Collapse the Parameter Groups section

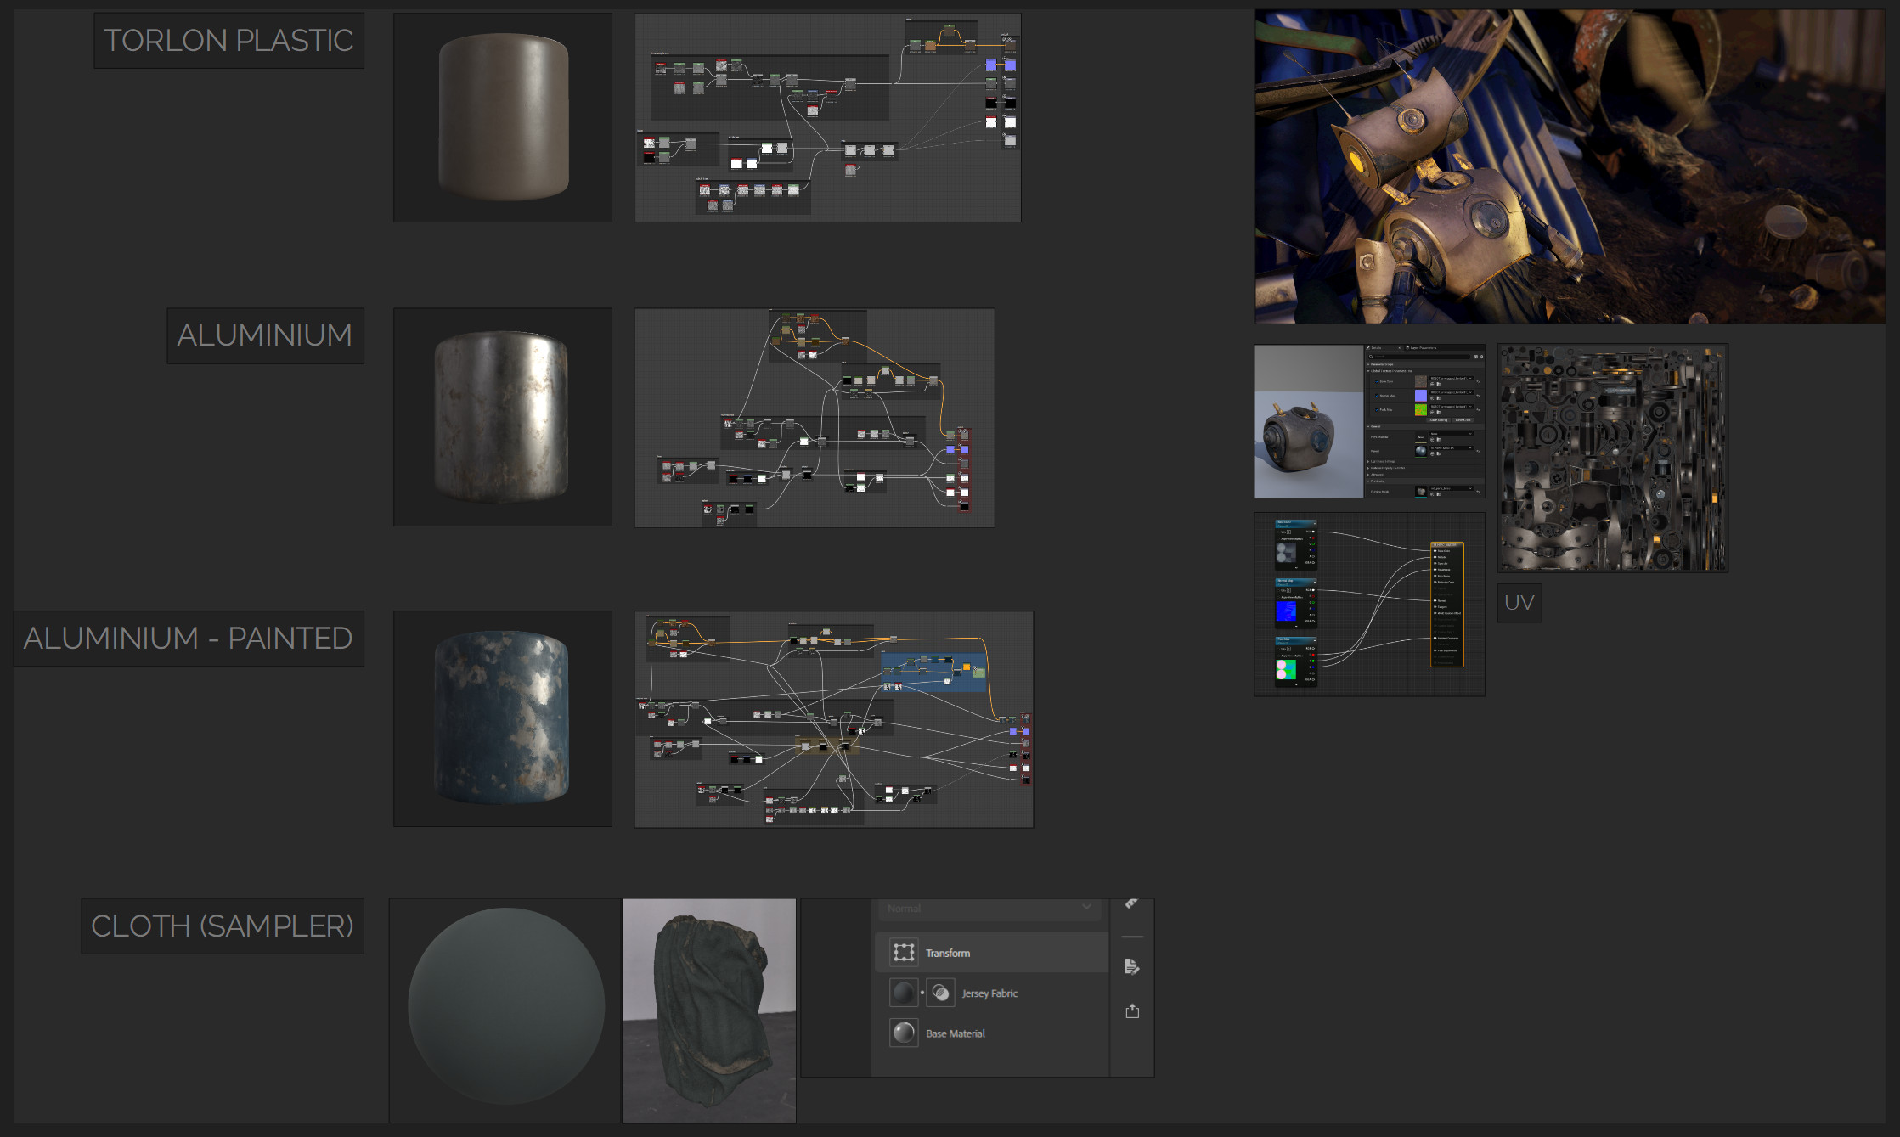tap(1368, 364)
